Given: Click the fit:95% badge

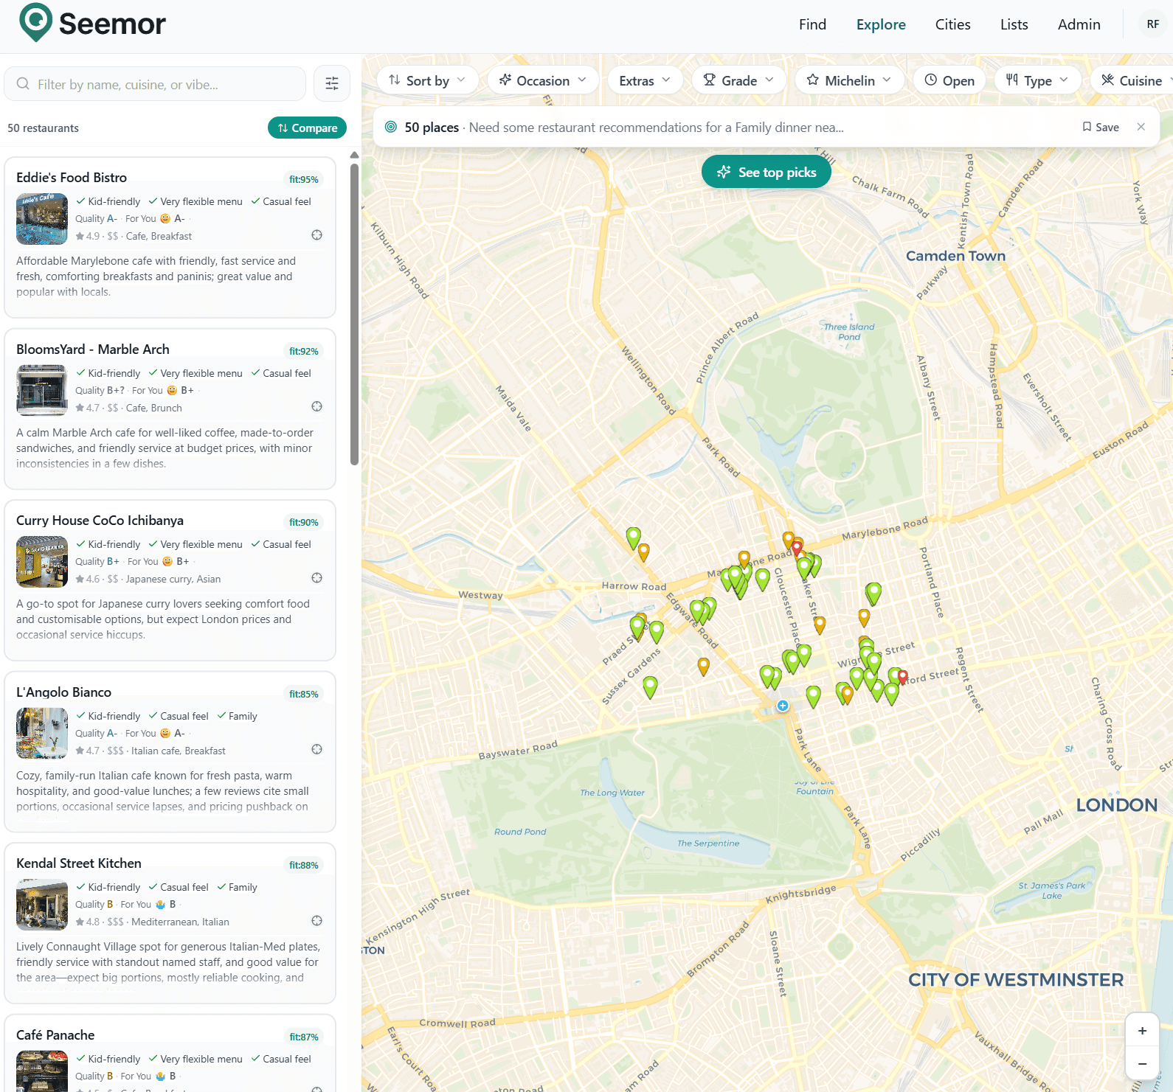Looking at the screenshot, I should (304, 179).
